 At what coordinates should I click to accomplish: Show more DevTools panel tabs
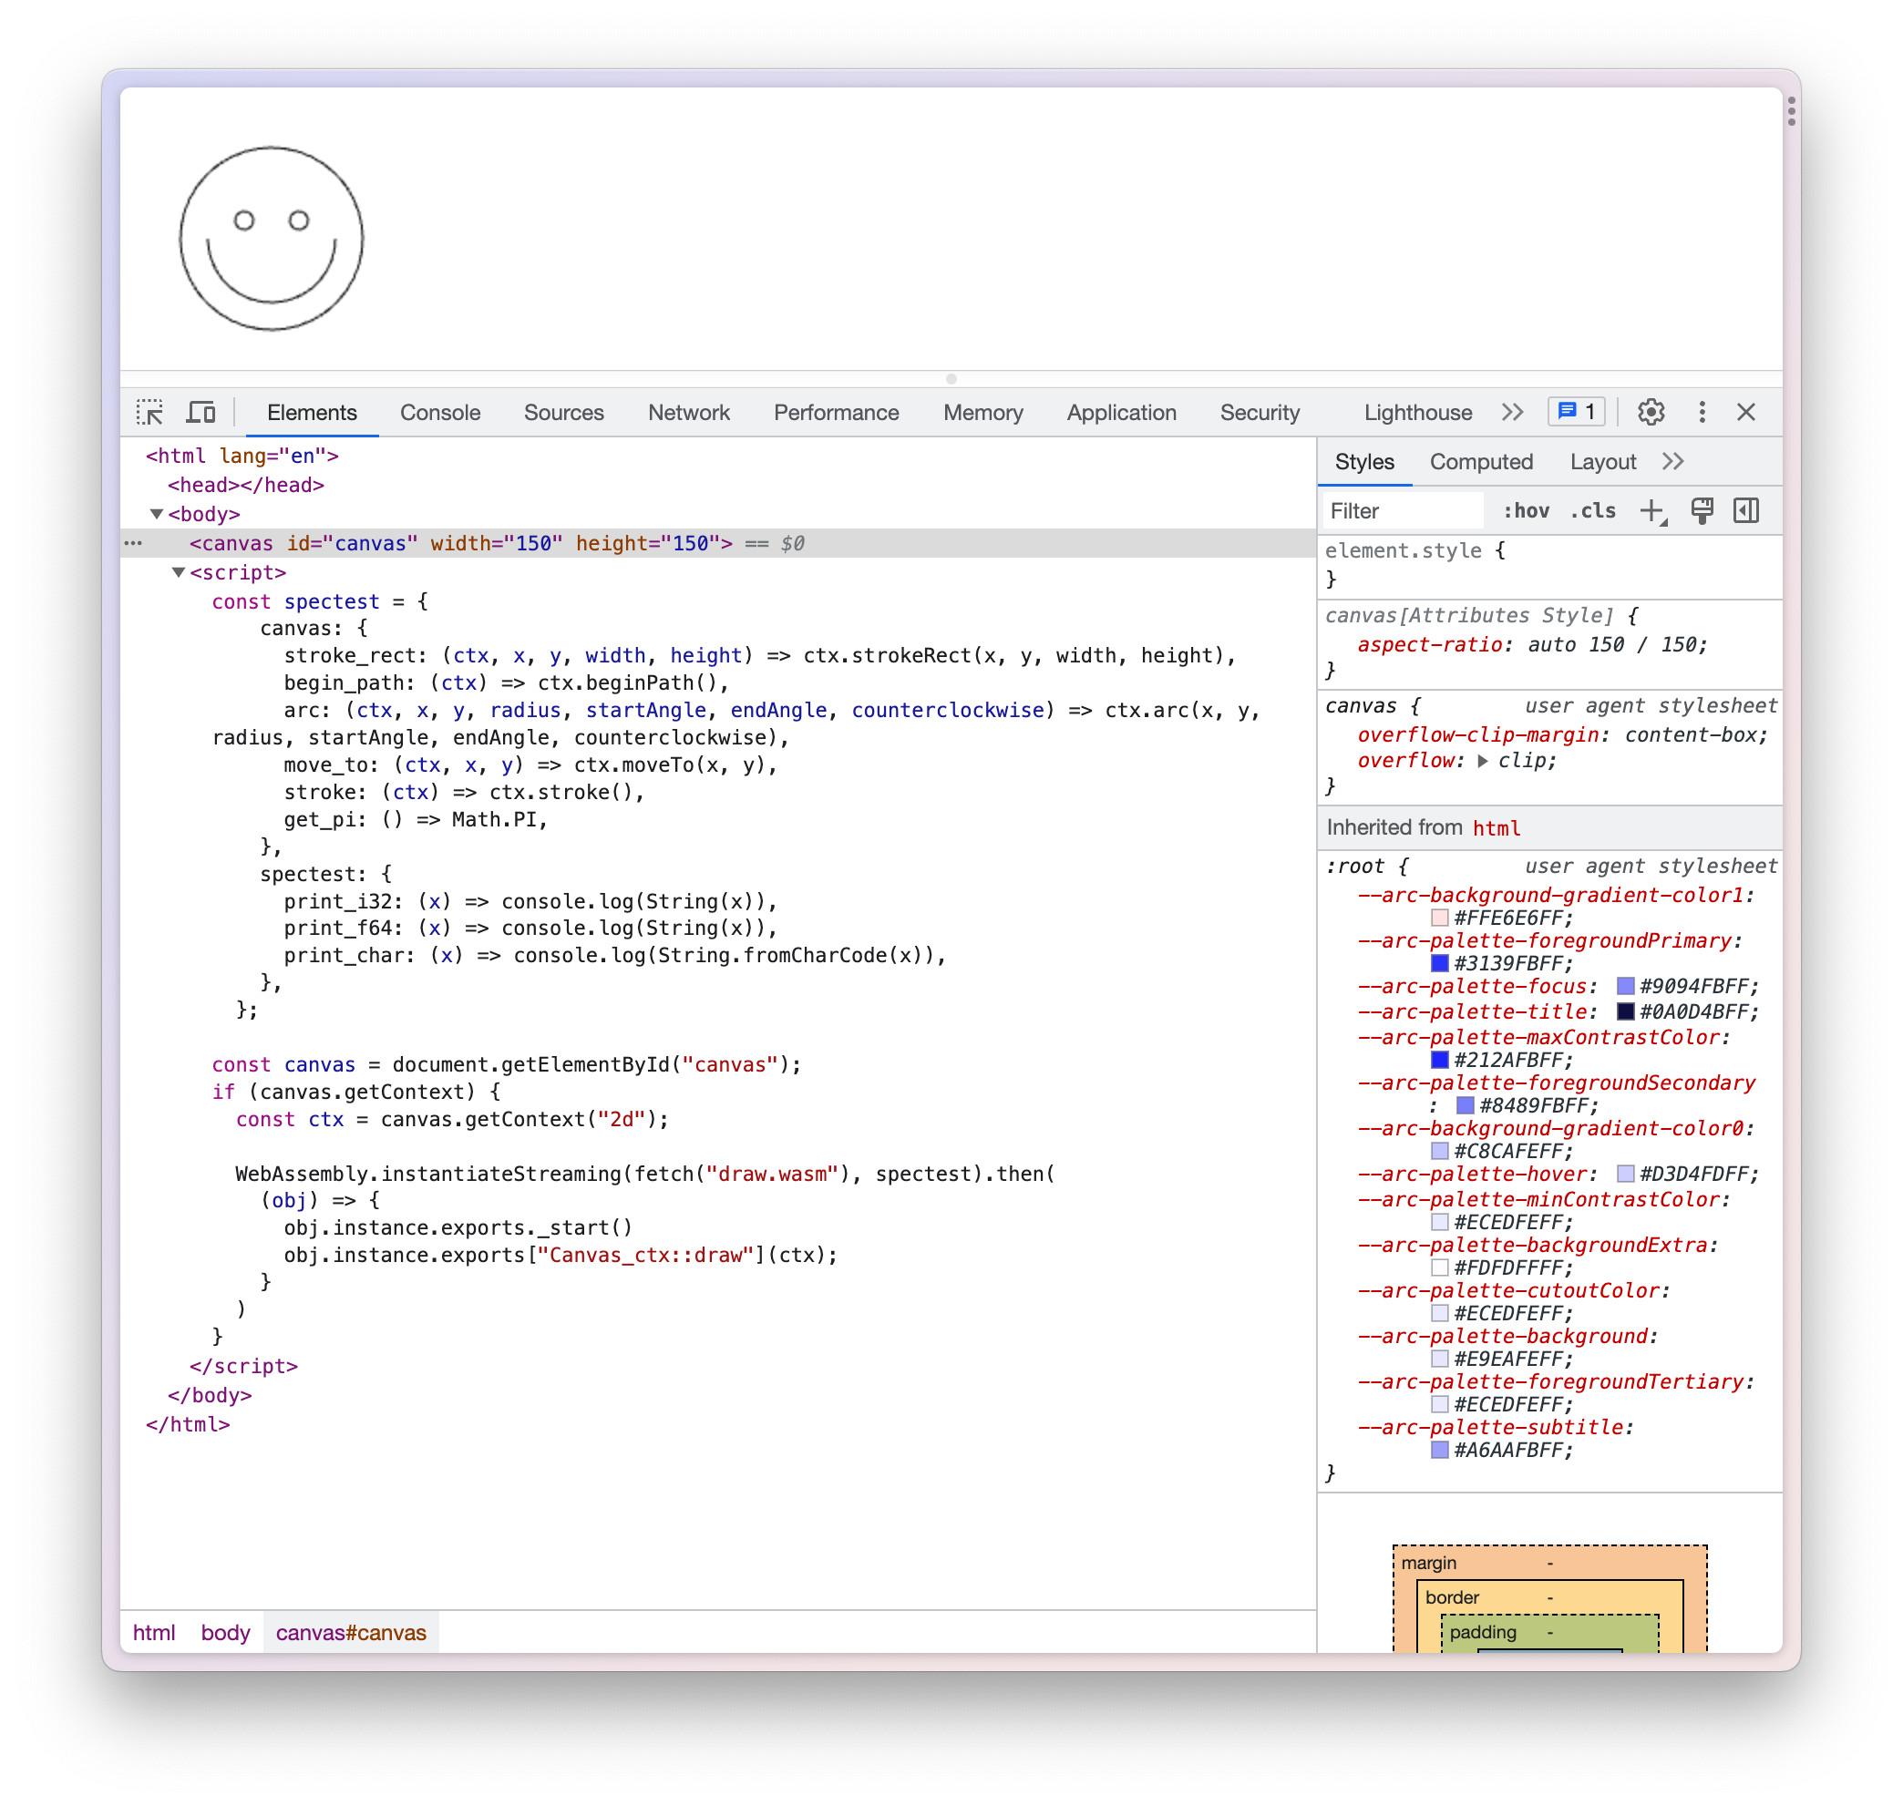point(1513,412)
